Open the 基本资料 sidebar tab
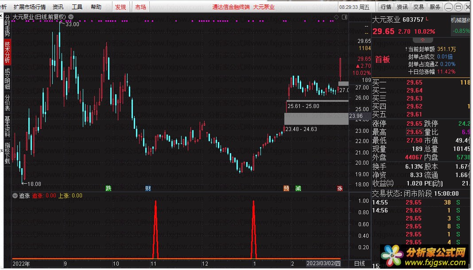Screen dimensions: 473x270 point(7,126)
